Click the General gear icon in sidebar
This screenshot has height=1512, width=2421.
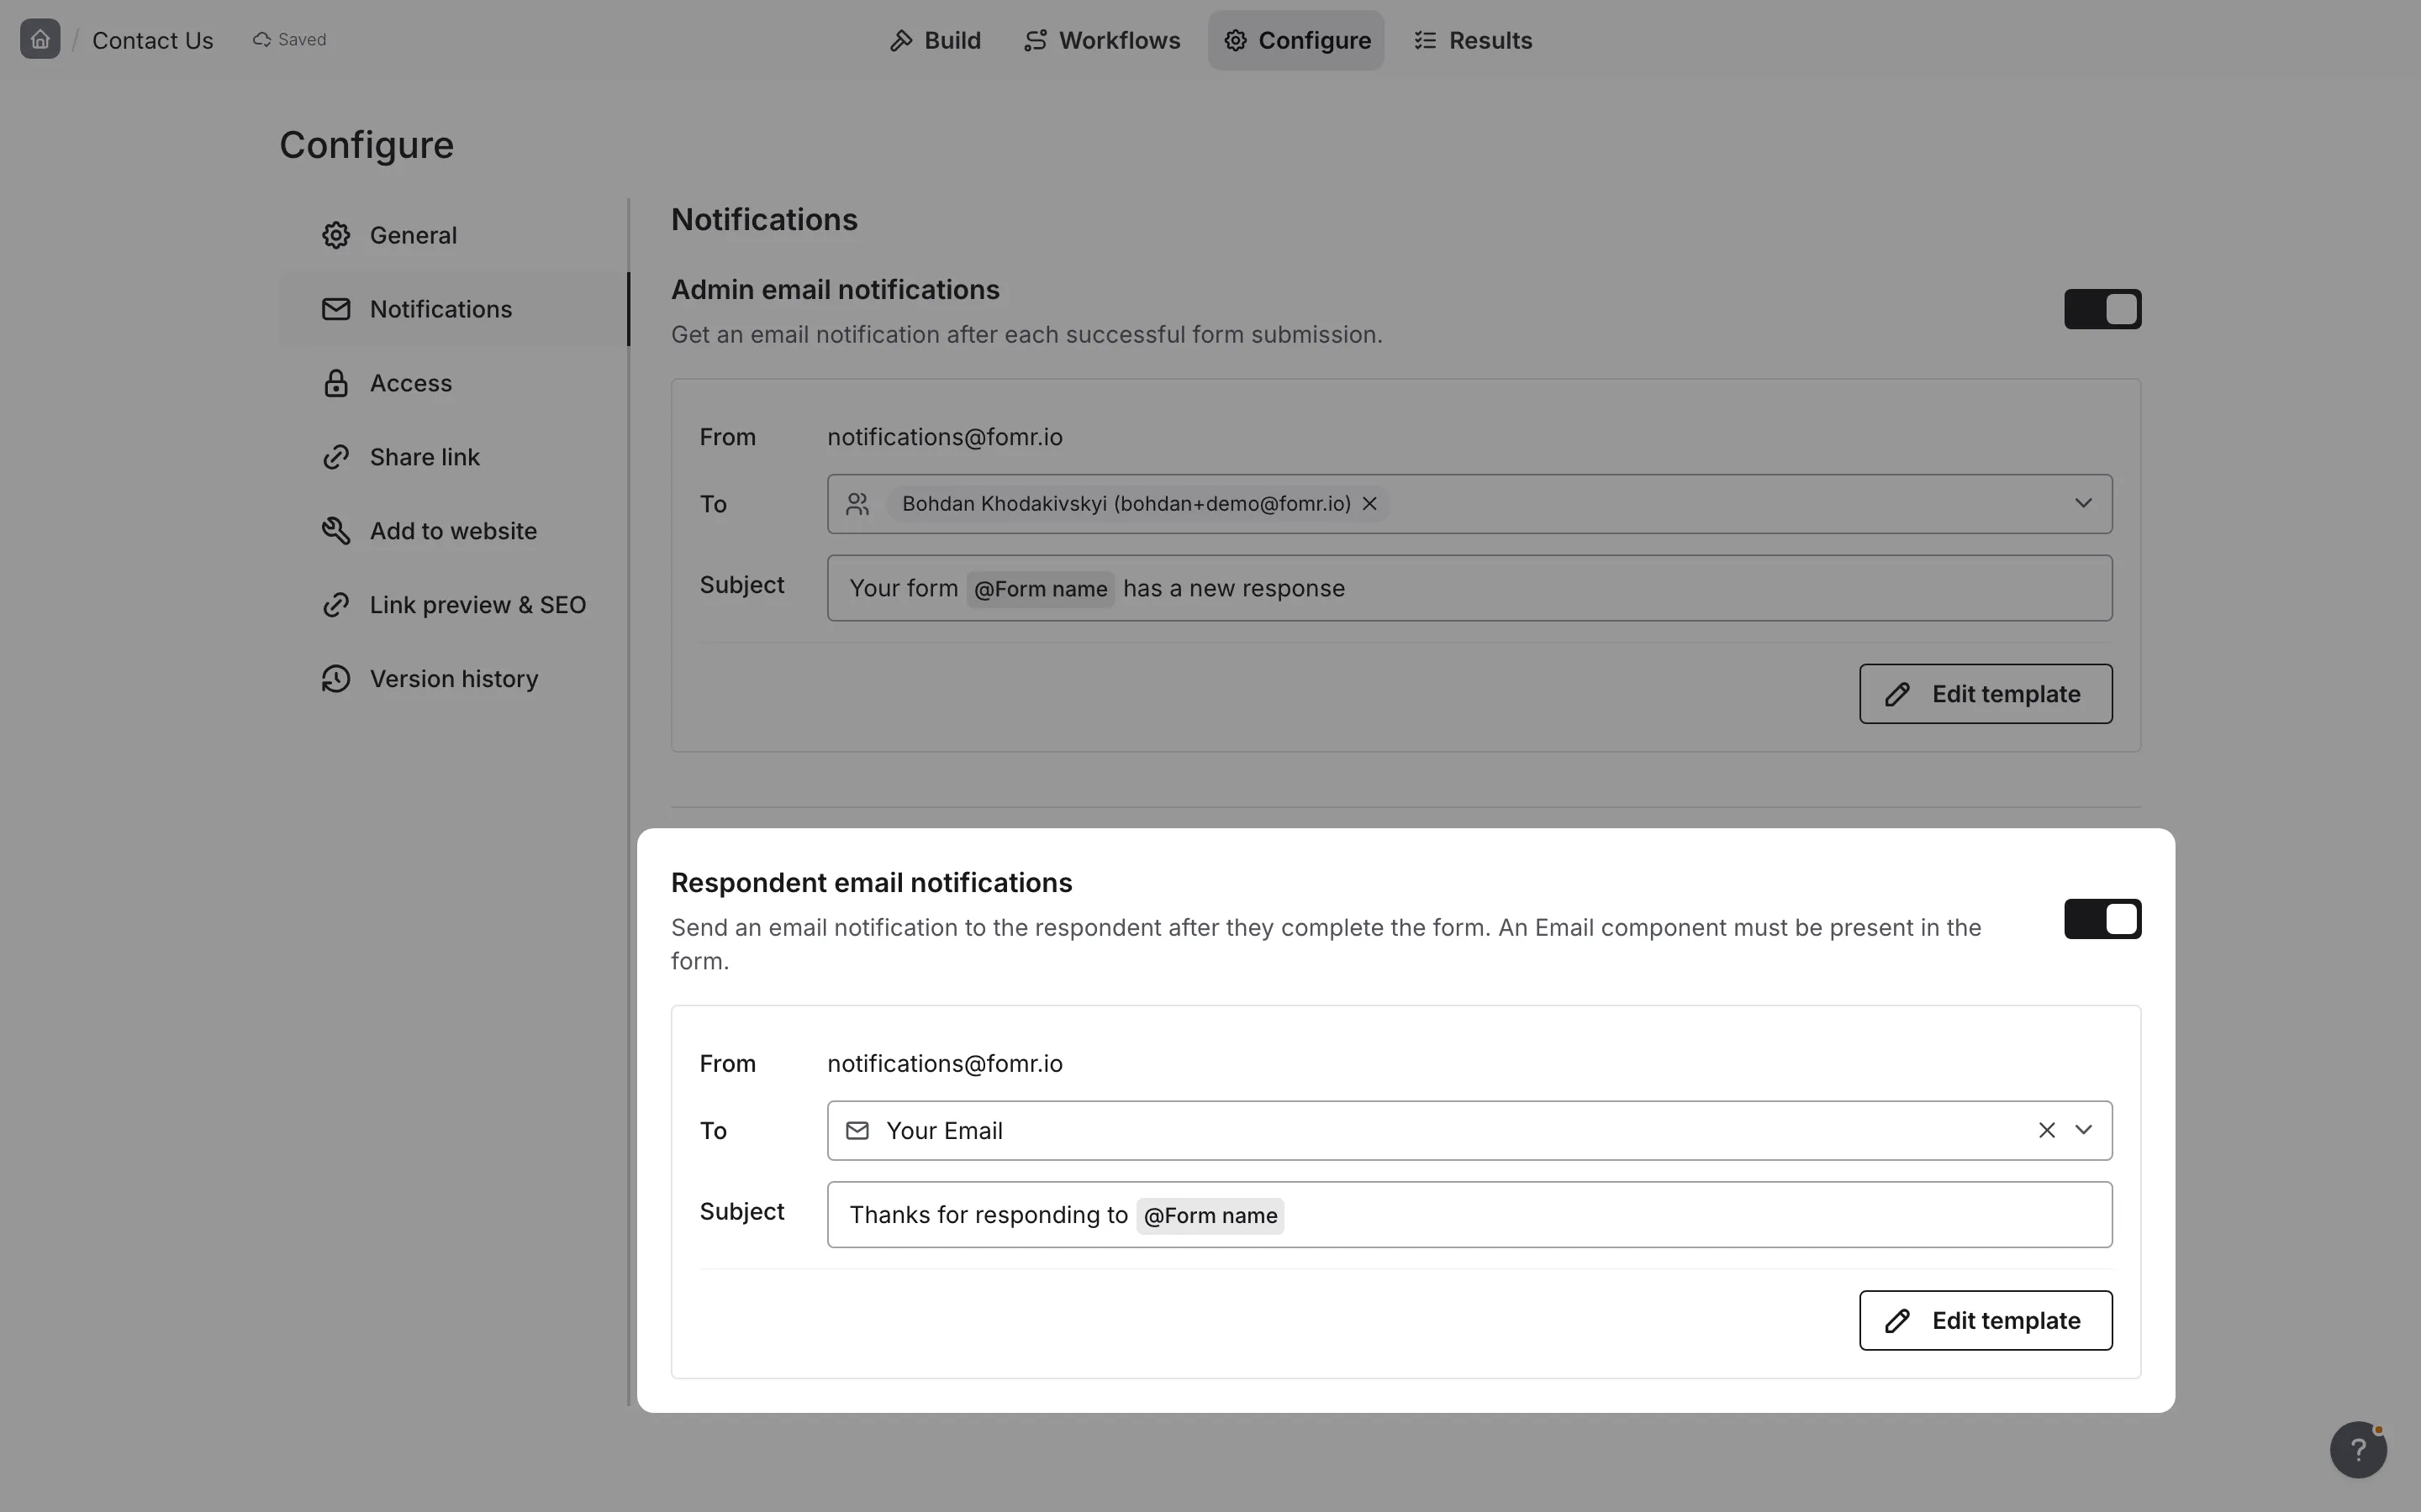[336, 235]
